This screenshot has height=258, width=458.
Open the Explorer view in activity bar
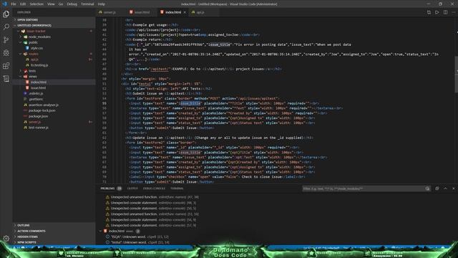click(x=6, y=14)
